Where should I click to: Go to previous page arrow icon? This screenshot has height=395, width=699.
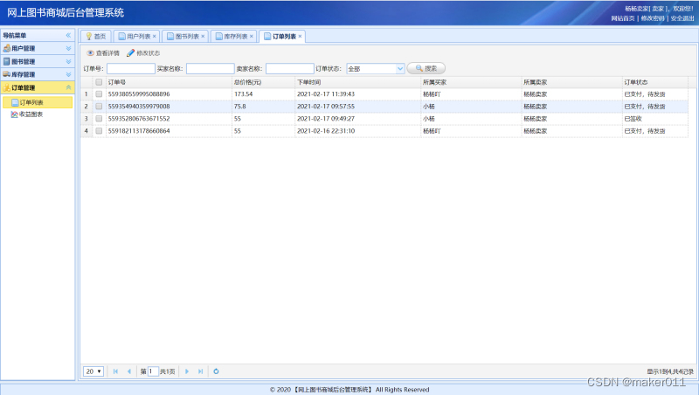[x=129, y=371]
